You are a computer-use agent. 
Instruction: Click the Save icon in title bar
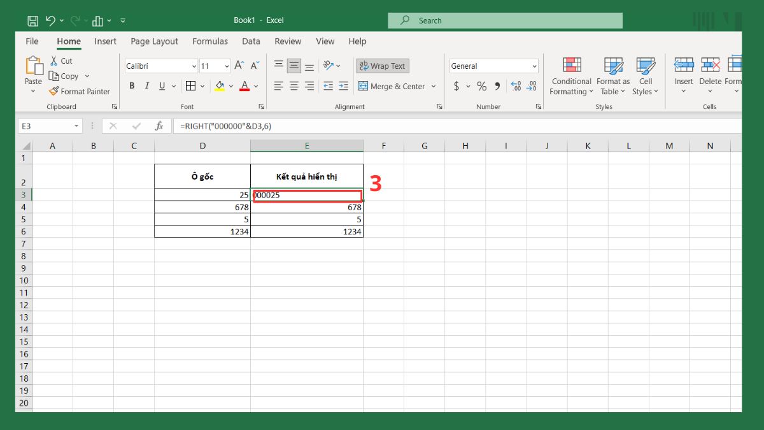point(32,21)
